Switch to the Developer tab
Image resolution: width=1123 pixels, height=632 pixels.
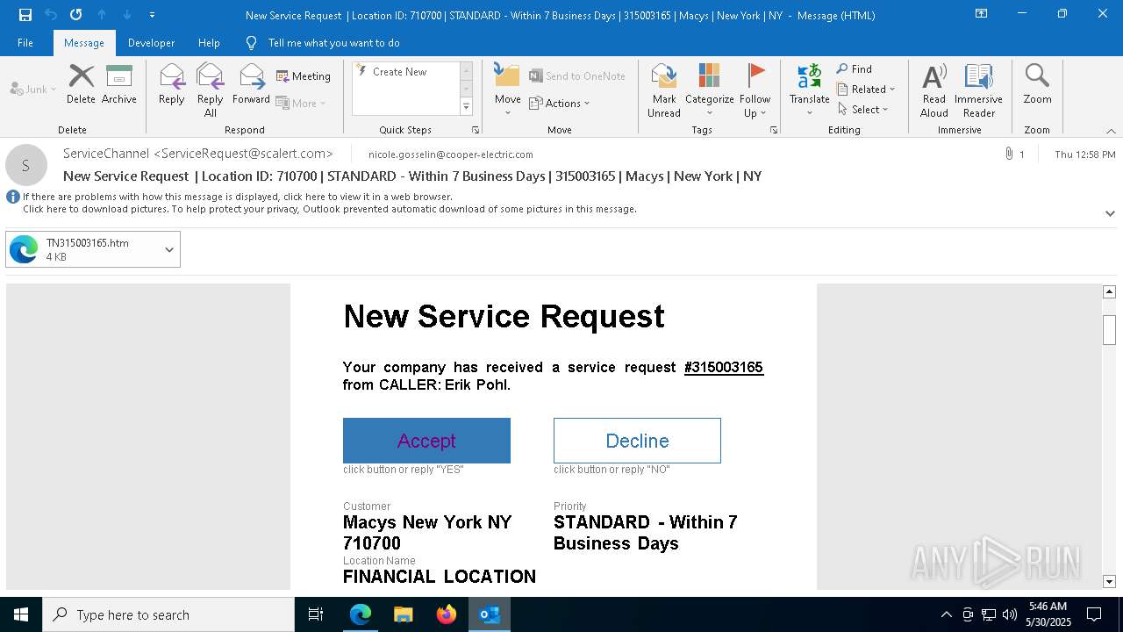coord(151,43)
